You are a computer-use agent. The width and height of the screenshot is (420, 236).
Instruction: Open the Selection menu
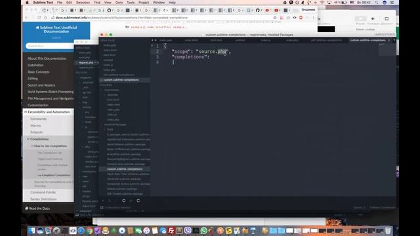(83, 3)
